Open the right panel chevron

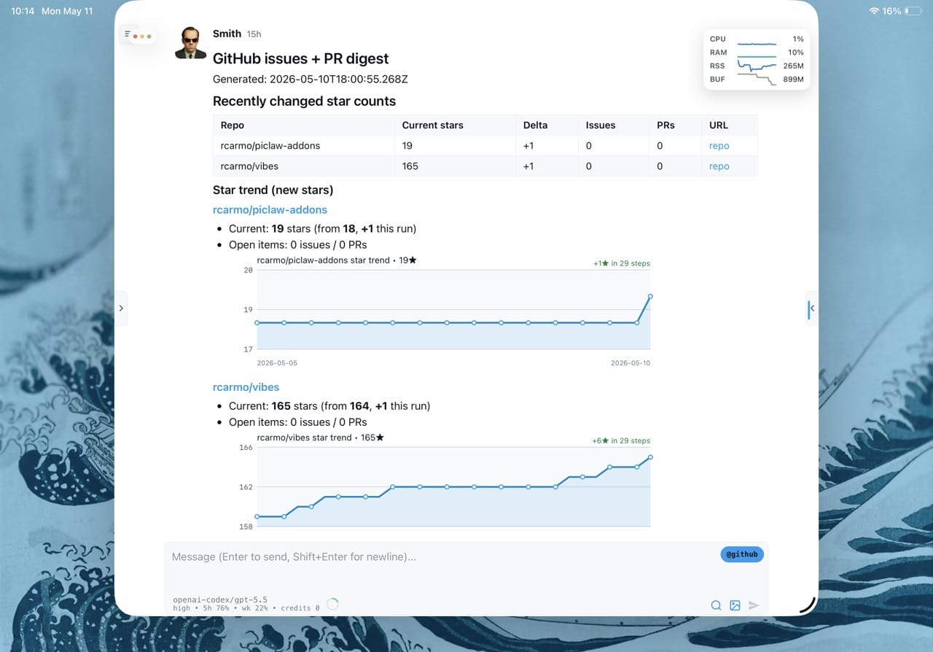811,308
